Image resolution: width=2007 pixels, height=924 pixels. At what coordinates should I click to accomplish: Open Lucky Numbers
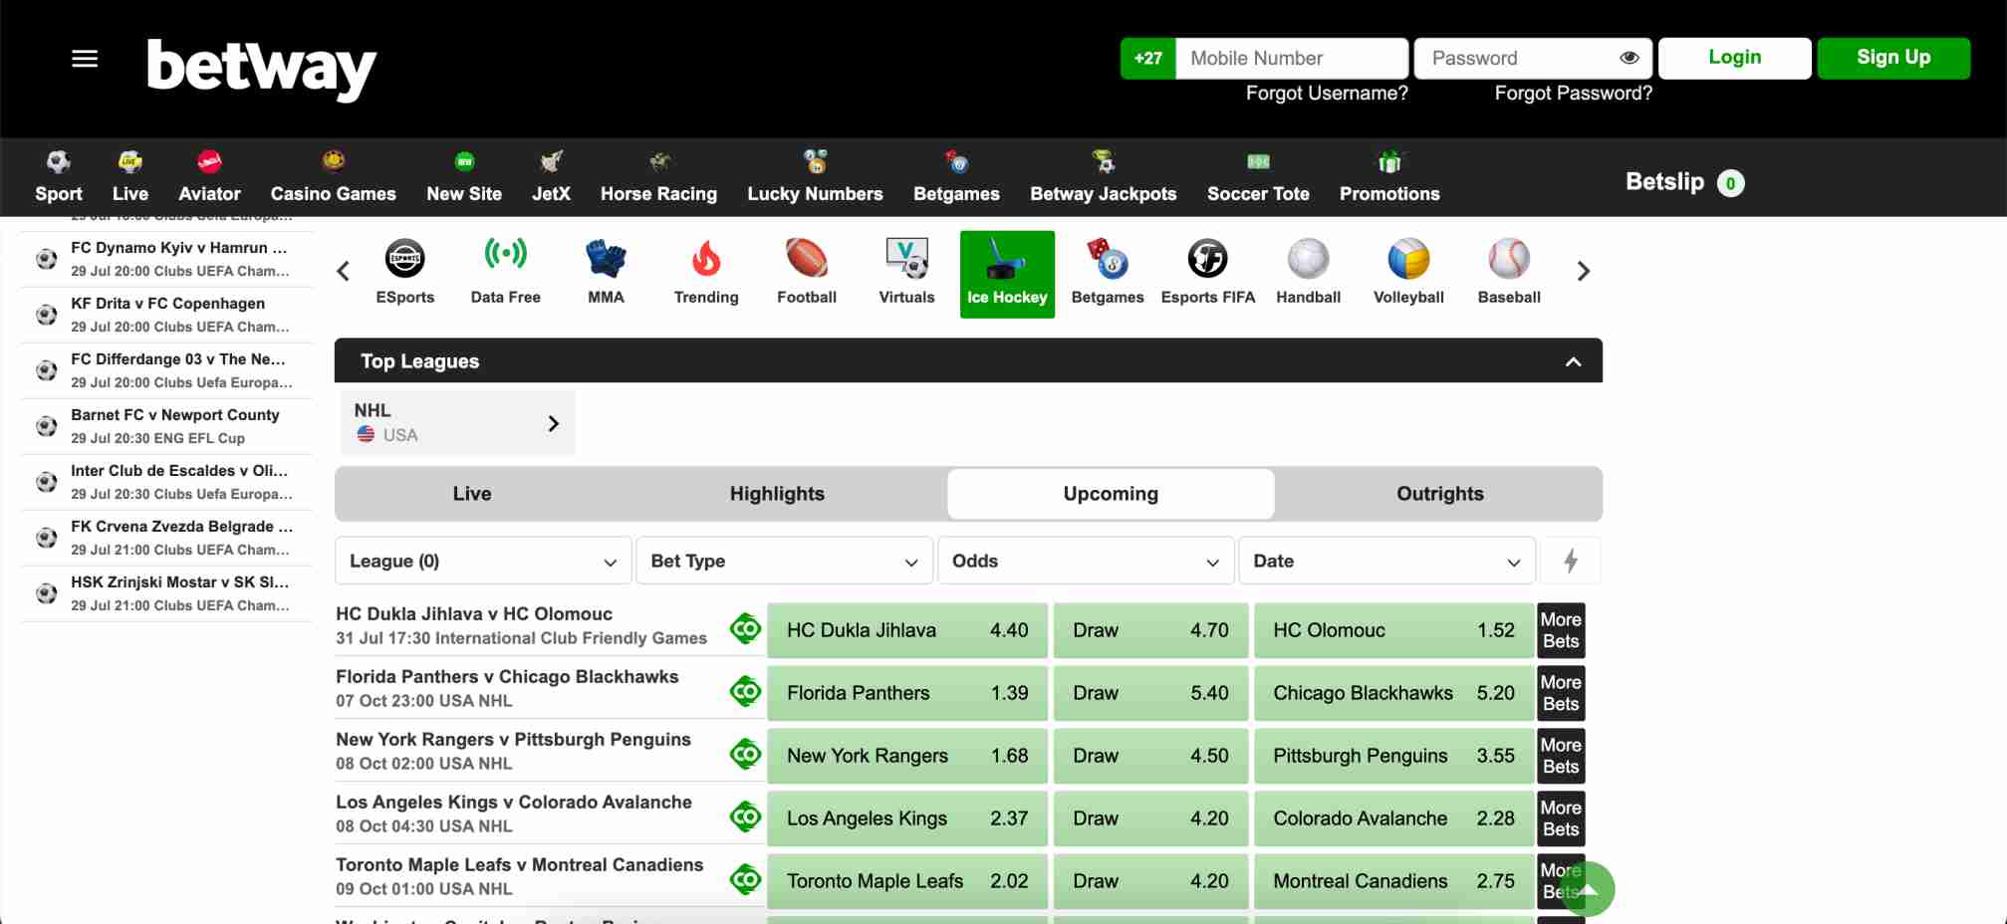tap(816, 176)
